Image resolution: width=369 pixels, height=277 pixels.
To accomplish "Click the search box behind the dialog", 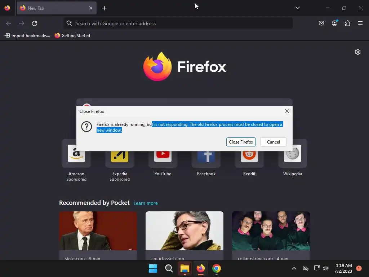I will click(x=184, y=102).
